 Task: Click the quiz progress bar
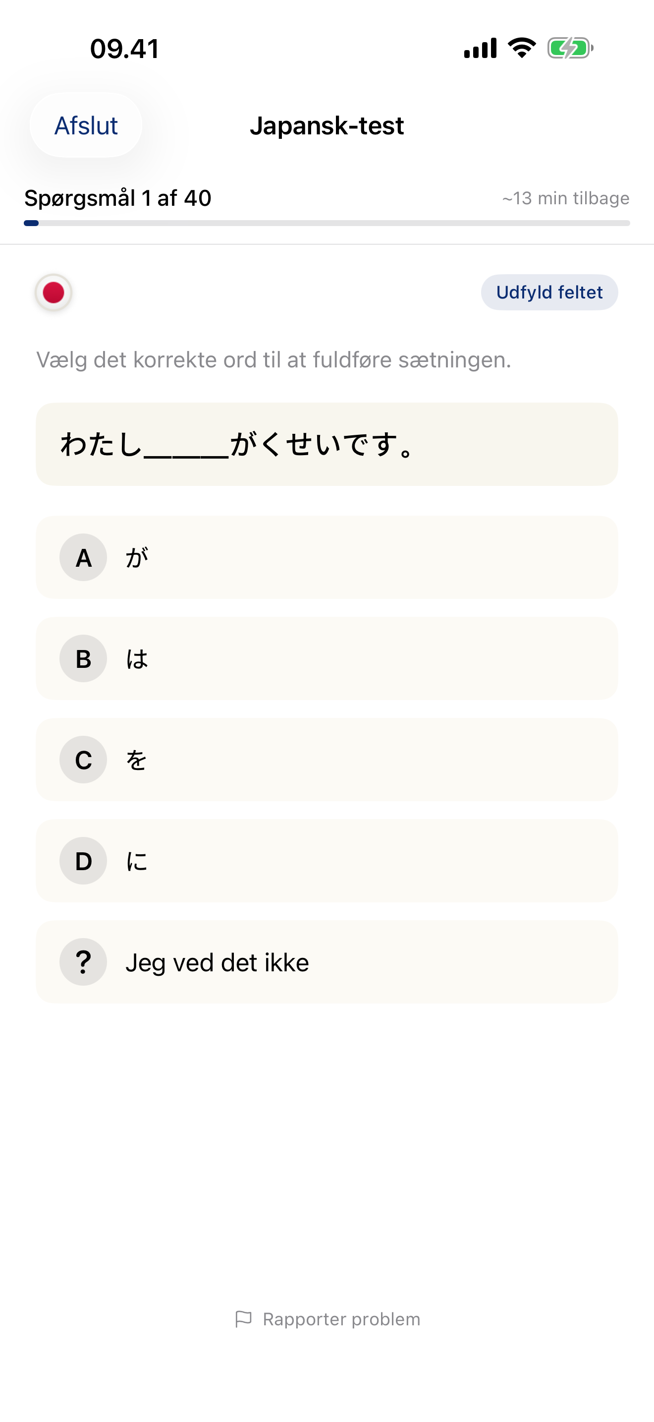pos(327,223)
